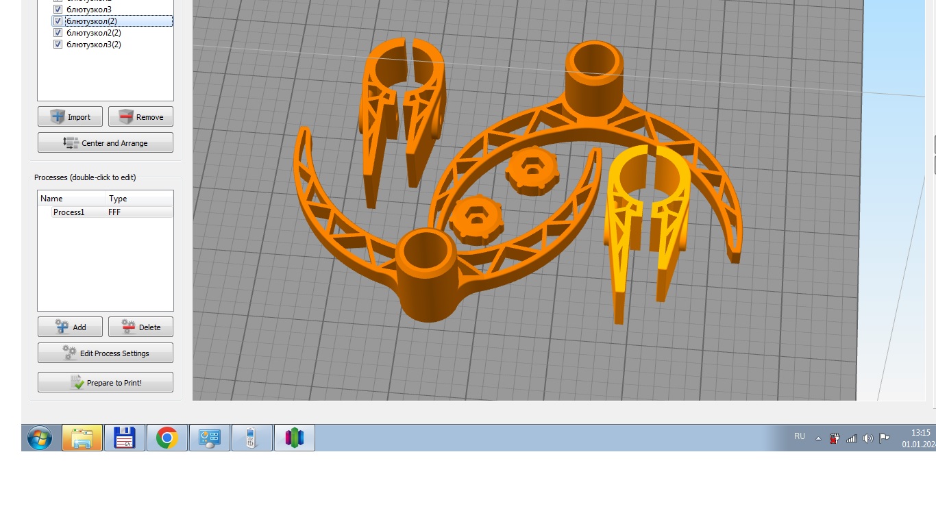
Task: Uncheck the блютузкол3 model checkbox
Action: 58,10
